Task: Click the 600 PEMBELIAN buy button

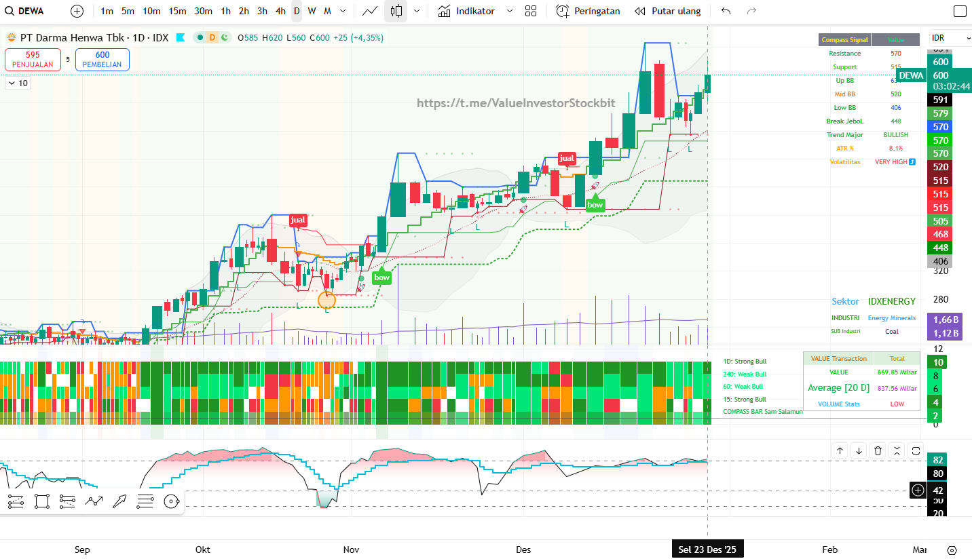Action: (102, 60)
